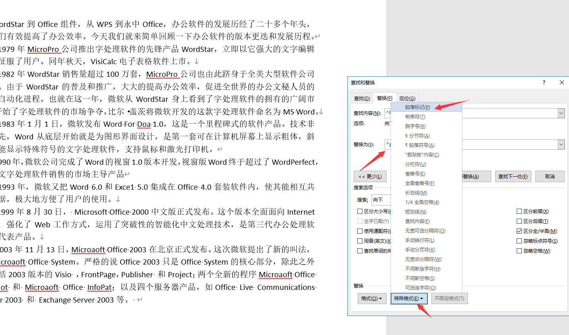This screenshot has width=569, height=335.
Task: Click the partially hidden 替换(A) button
Action: click(x=477, y=177)
